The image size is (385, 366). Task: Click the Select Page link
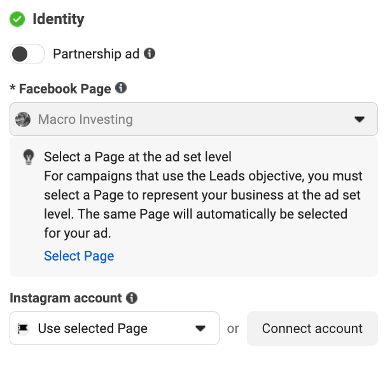pos(79,256)
